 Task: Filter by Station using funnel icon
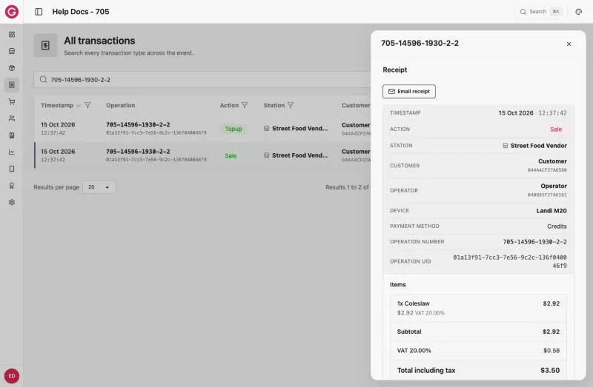coord(291,105)
